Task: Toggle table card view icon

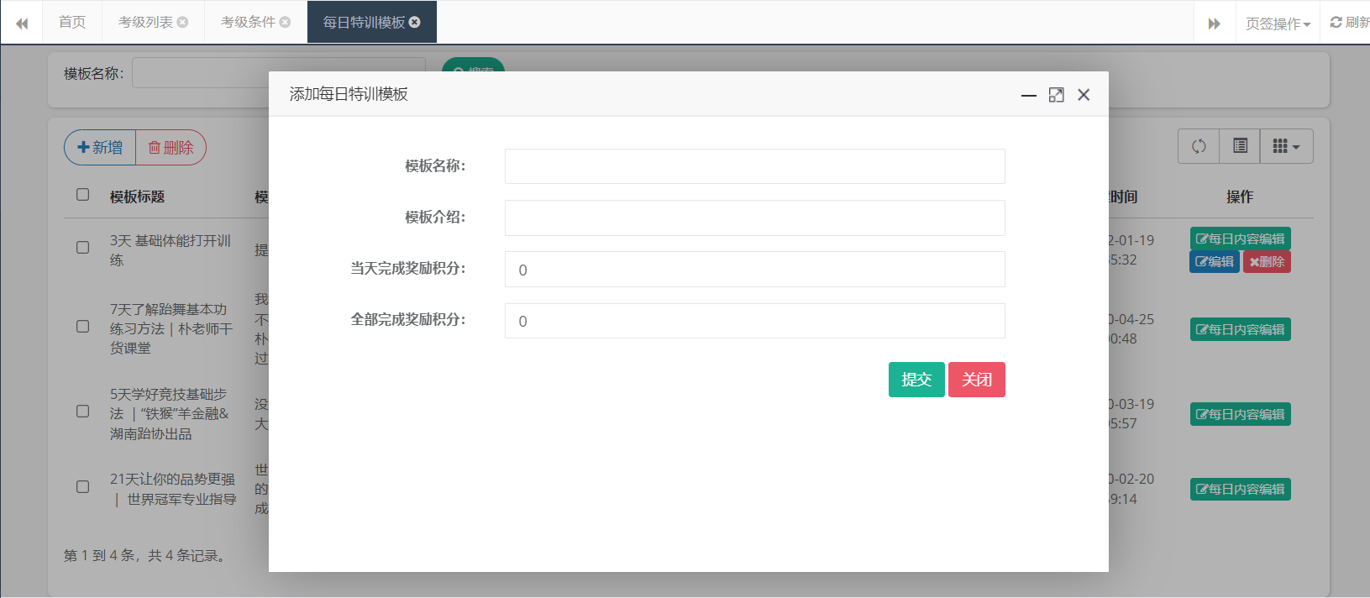Action: pyautogui.click(x=1240, y=146)
